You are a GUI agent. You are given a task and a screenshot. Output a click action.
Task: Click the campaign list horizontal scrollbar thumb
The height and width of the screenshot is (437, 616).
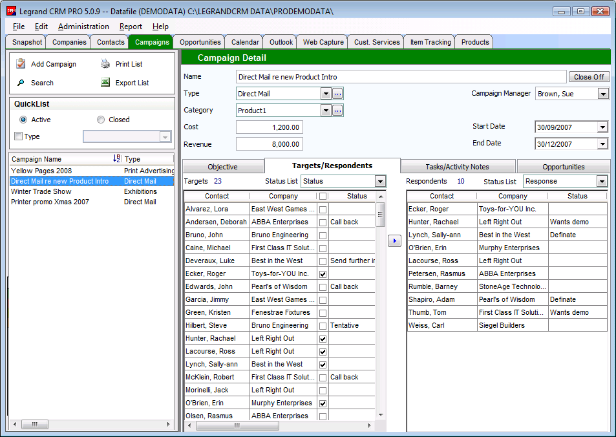[x=34, y=425]
